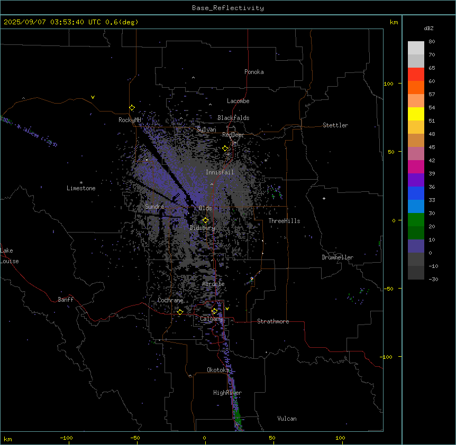
Task: Select the asterisk marker above the Limestone label
Action: click(81, 183)
